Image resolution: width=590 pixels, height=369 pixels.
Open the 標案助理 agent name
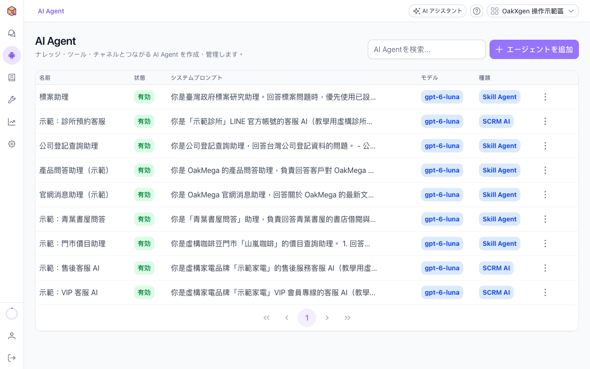[54, 97]
